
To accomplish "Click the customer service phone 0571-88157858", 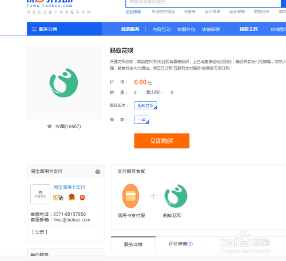I will tap(70, 214).
